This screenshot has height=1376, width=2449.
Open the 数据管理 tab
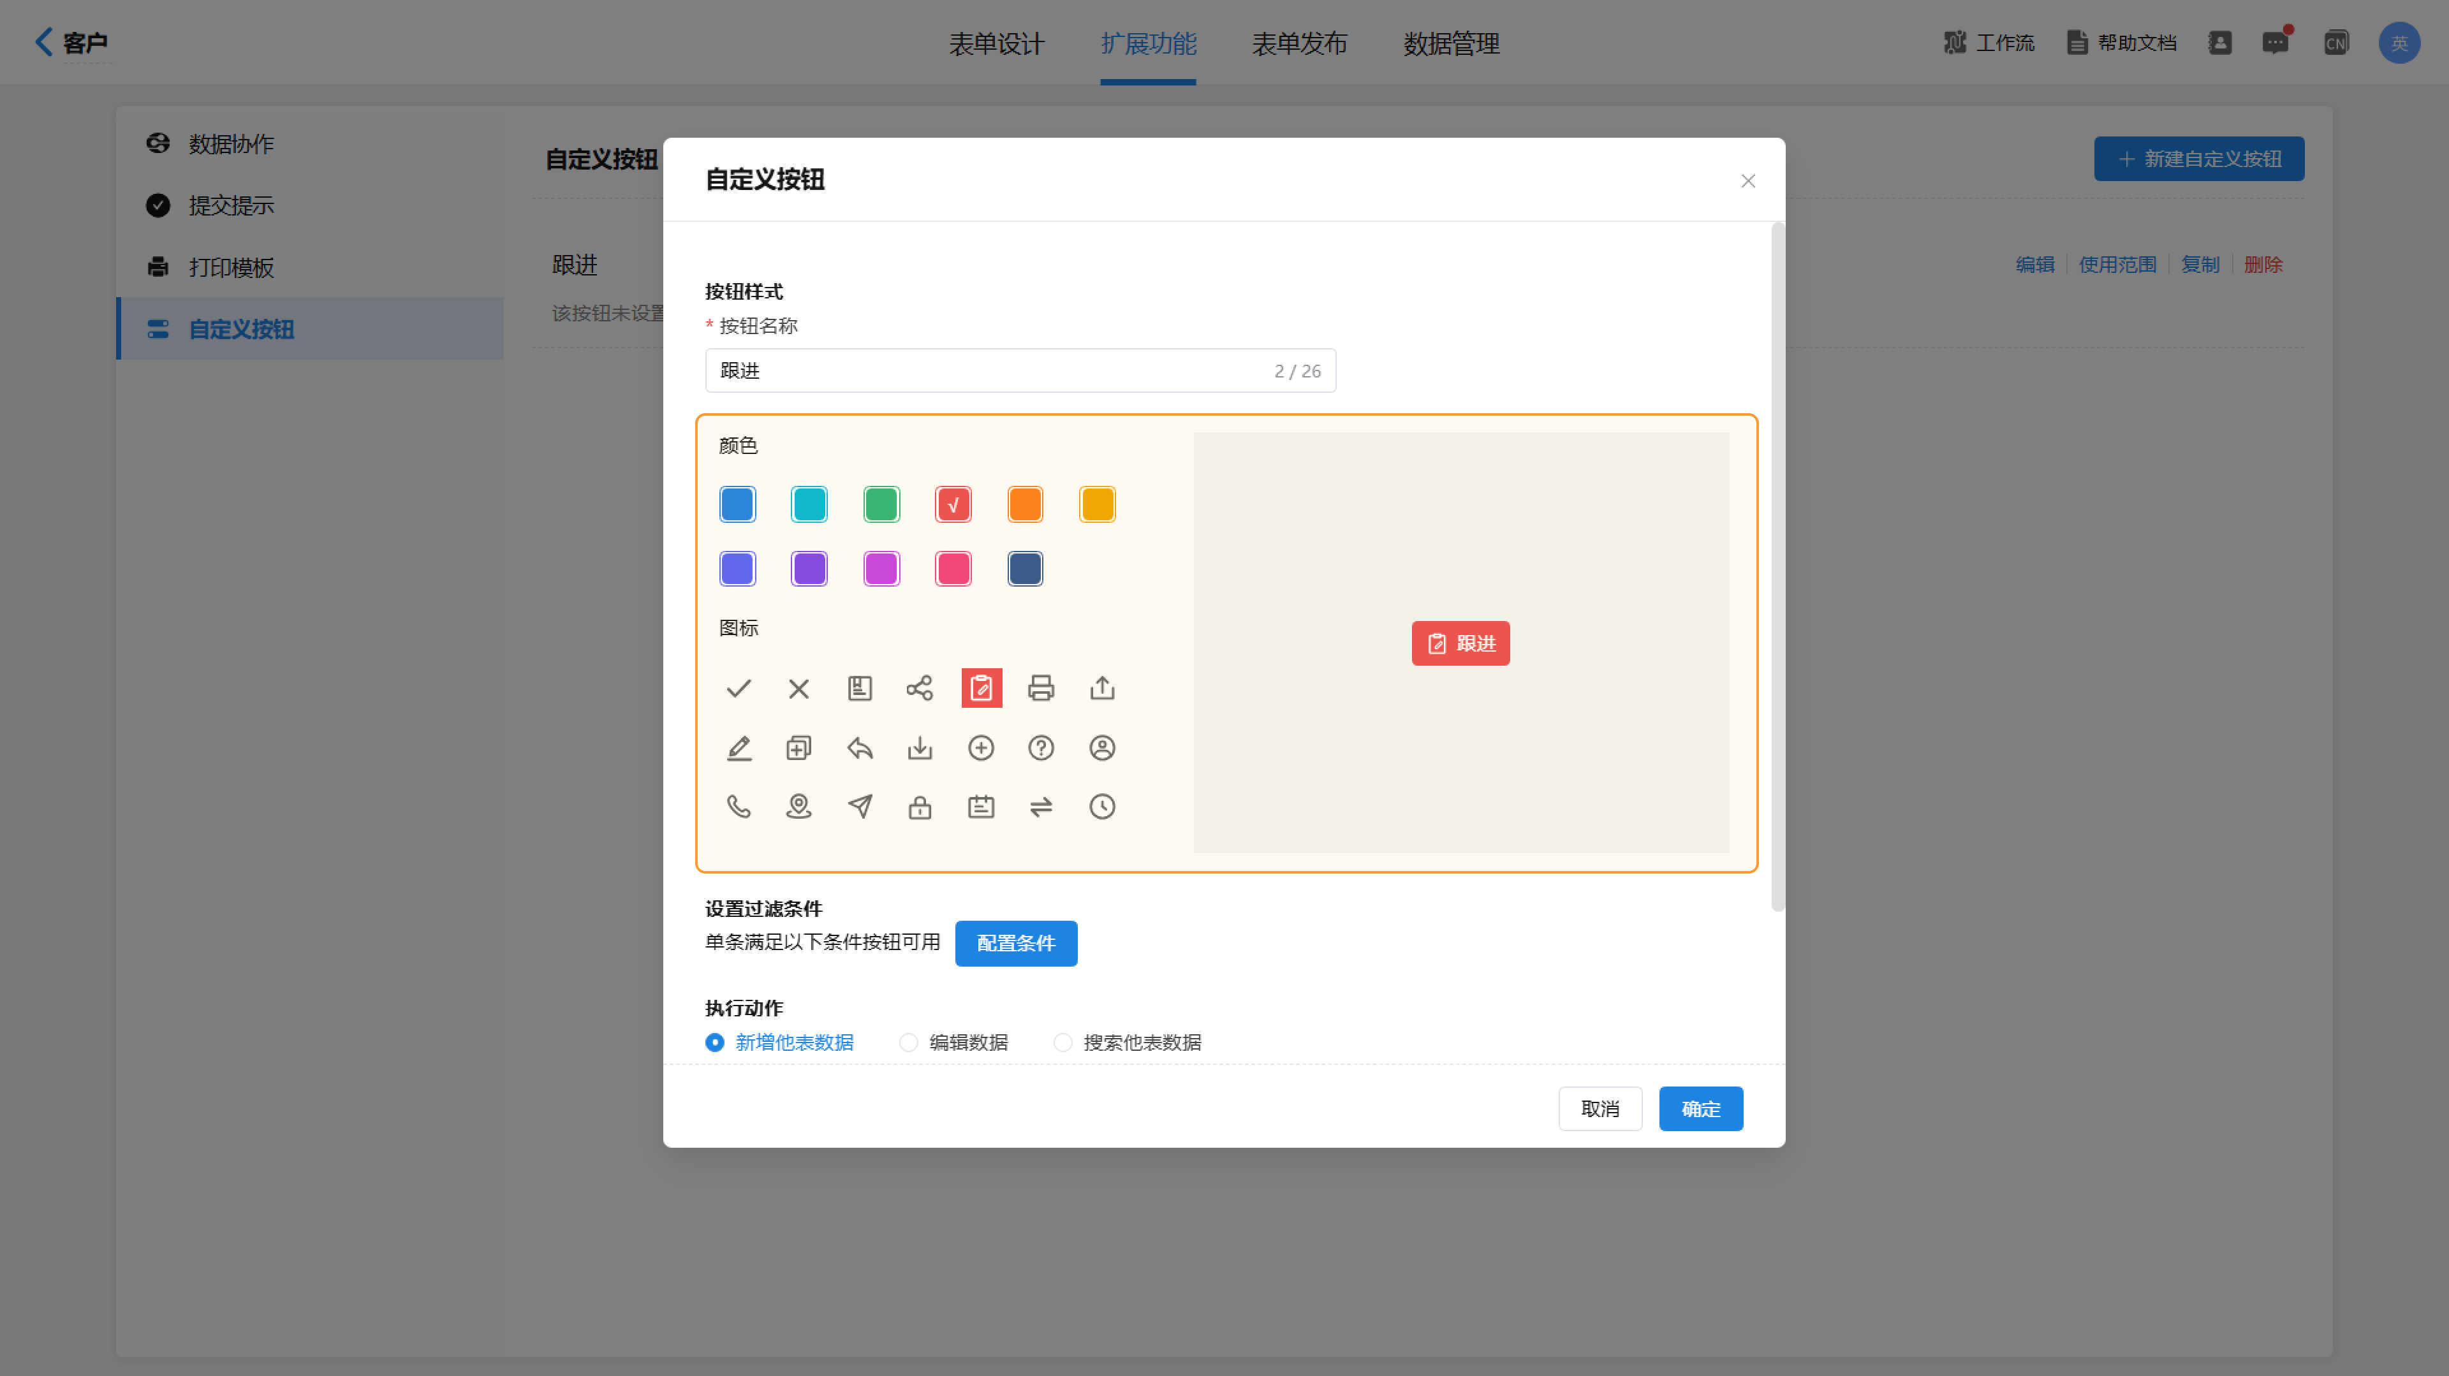pos(1451,44)
